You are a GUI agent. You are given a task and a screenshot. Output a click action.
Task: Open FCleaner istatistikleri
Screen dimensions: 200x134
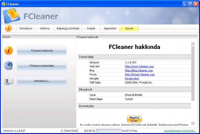click(42, 66)
